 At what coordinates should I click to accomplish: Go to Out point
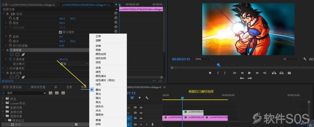point(264,73)
